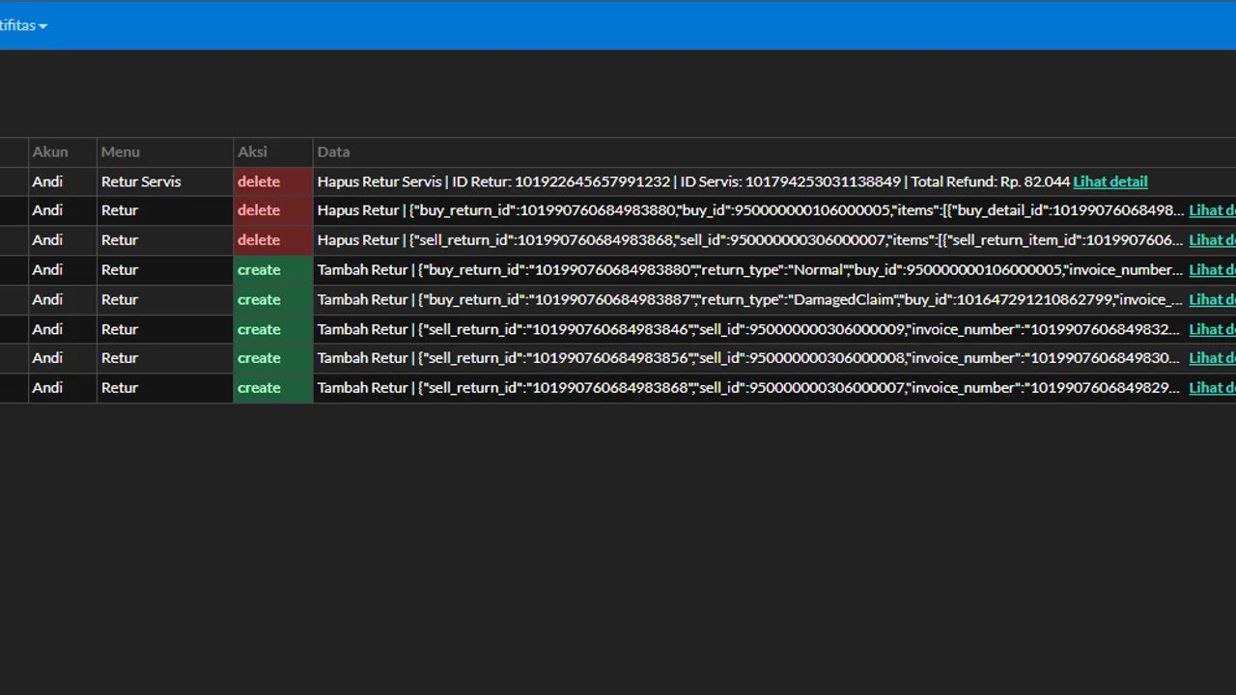The height and width of the screenshot is (695, 1236).
Task: Click create badge for sell_id 950000000306000008 row
Action: [273, 358]
